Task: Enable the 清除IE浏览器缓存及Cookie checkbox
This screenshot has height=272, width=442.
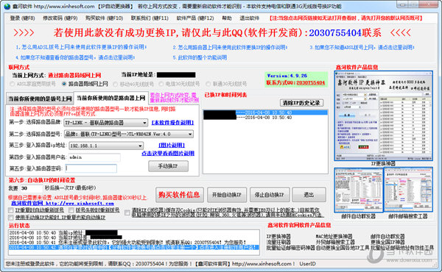Action: pyautogui.click(x=127, y=213)
